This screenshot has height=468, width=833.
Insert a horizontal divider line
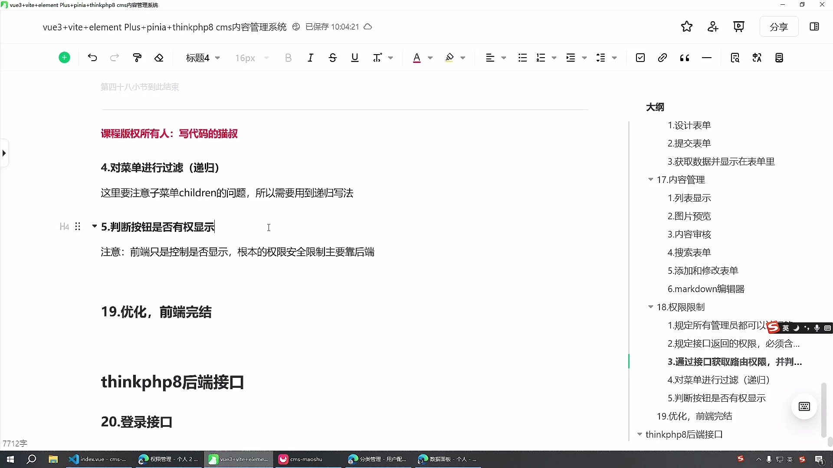(x=707, y=58)
